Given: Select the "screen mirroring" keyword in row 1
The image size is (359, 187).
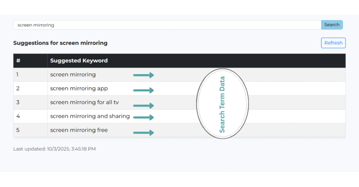Looking at the screenshot, I should point(73,75).
